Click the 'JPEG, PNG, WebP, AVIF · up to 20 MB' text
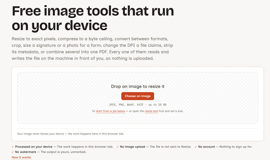This screenshot has height=160, width=270. click(138, 105)
